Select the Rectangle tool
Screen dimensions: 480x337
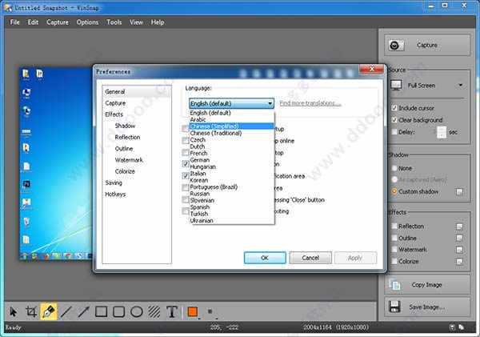click(101, 312)
